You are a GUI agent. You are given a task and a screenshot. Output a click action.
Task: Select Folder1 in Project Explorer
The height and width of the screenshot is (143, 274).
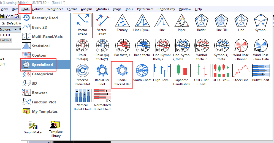[6, 40]
